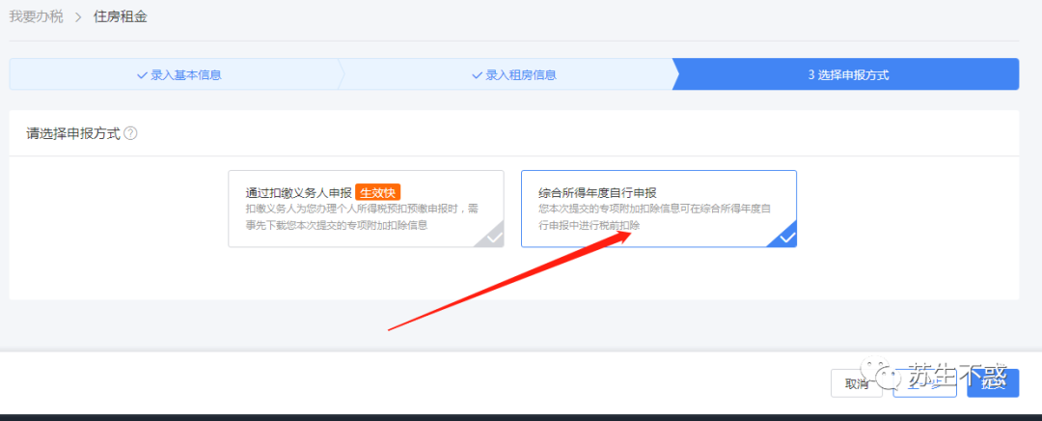This screenshot has width=1042, height=421.
Task: Click the 住房租金 breadcrumb title
Action: [121, 17]
